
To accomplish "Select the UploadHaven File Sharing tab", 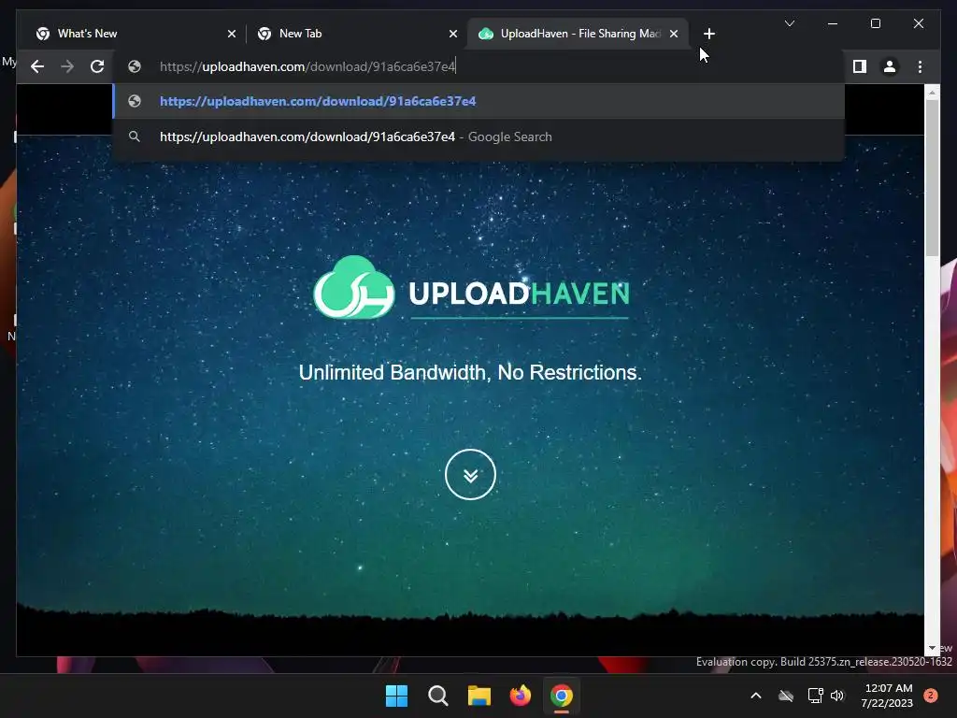I will click(578, 34).
